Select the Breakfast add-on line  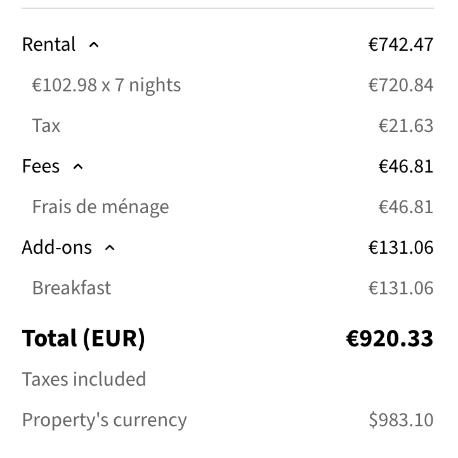(72, 288)
